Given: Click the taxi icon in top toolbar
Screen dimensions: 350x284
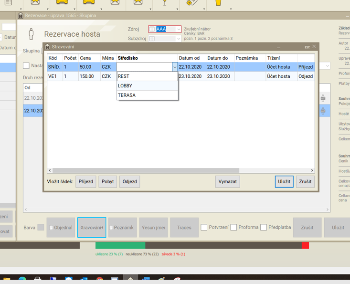Looking at the screenshot, I should pyautogui.click(x=62, y=3).
